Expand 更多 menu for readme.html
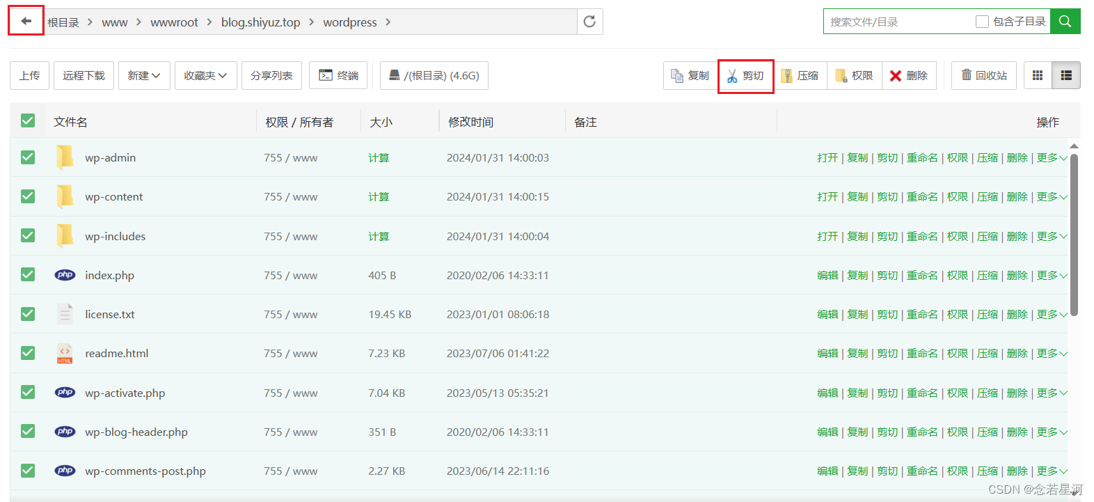This screenshot has height=502, width=1094. 1052,353
